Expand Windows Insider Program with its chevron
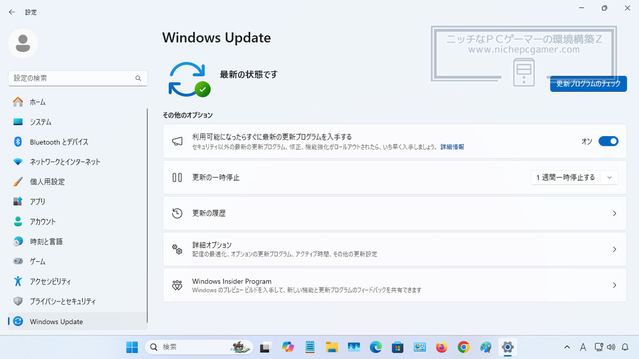Screen dimensions: 639x359 (615, 285)
